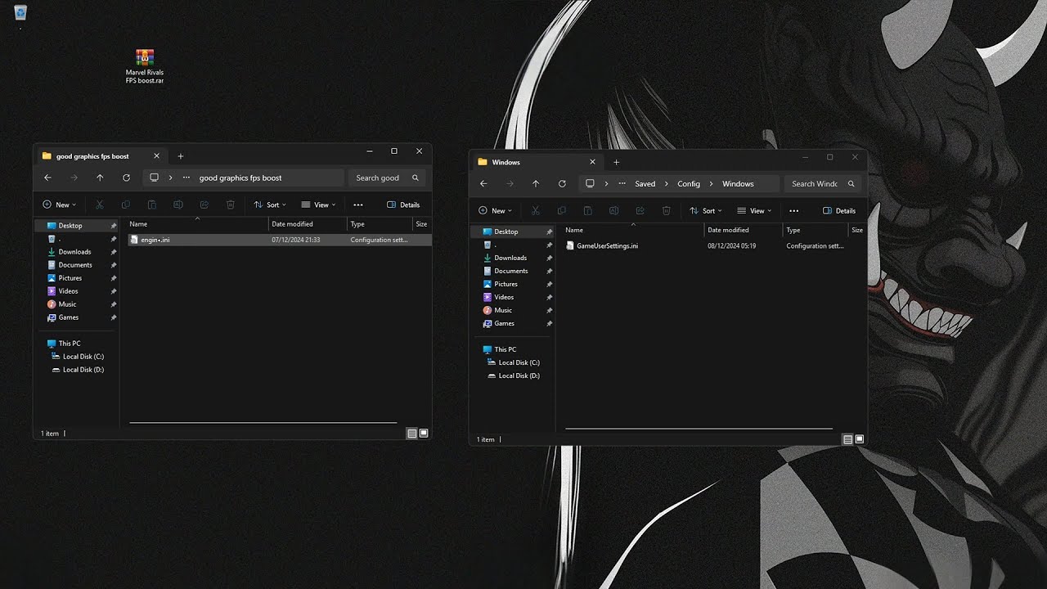The width and height of the screenshot is (1047, 589).
Task: Click Cut icon in good graphics fps boost window
Action: pyautogui.click(x=100, y=205)
